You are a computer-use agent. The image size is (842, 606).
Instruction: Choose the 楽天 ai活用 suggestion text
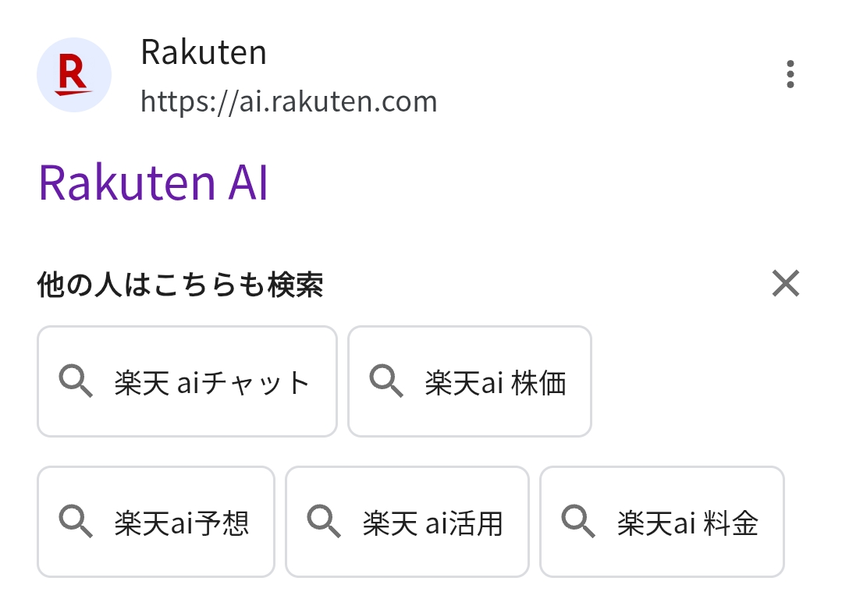pyautogui.click(x=433, y=523)
